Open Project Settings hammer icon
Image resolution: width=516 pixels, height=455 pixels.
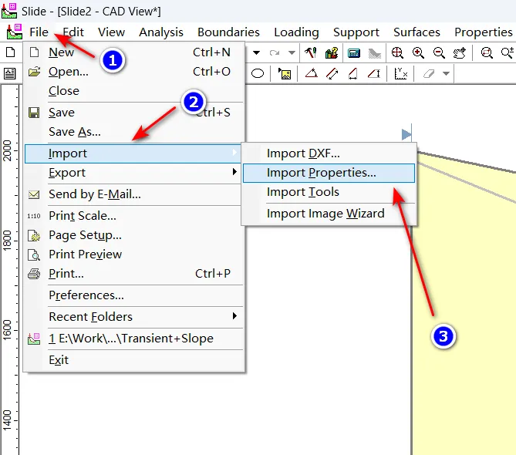coord(311,53)
